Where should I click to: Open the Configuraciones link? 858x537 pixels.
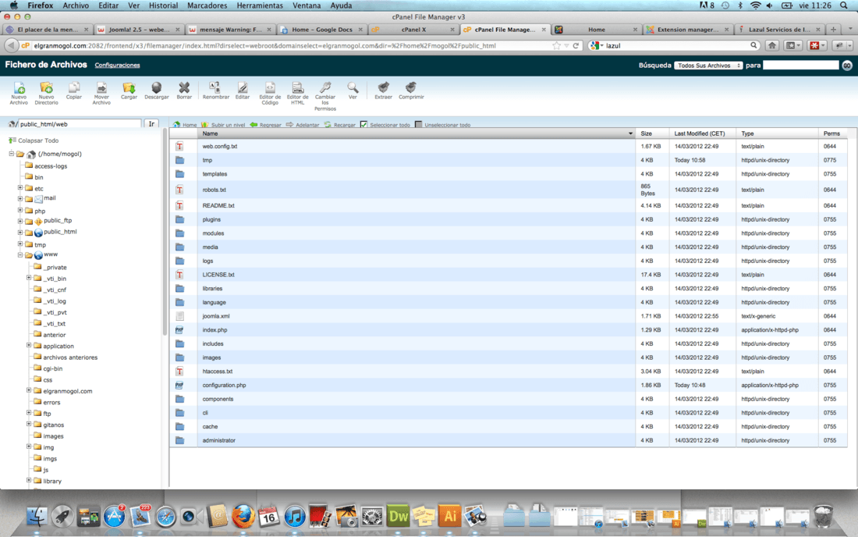(117, 65)
